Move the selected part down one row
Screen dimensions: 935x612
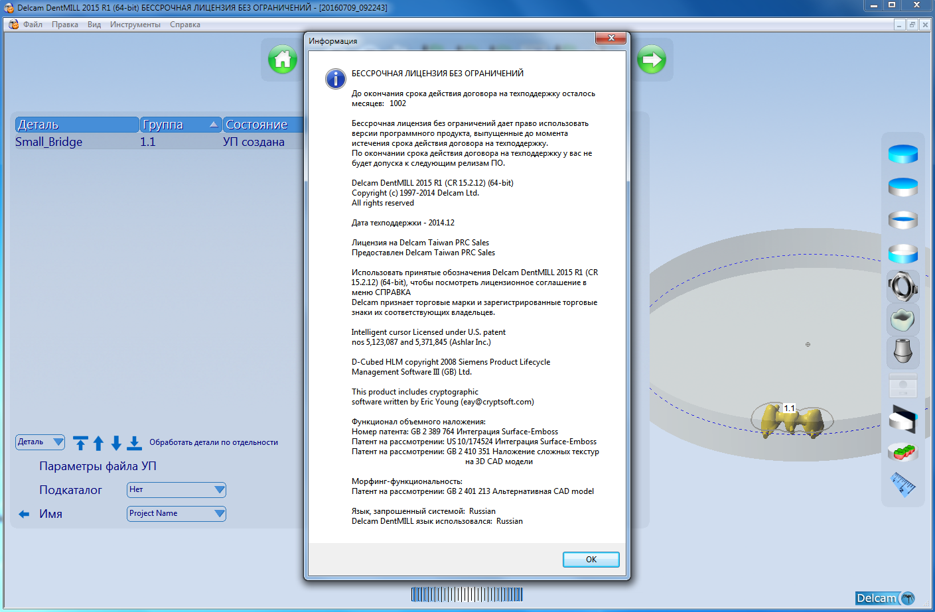pyautogui.click(x=116, y=443)
